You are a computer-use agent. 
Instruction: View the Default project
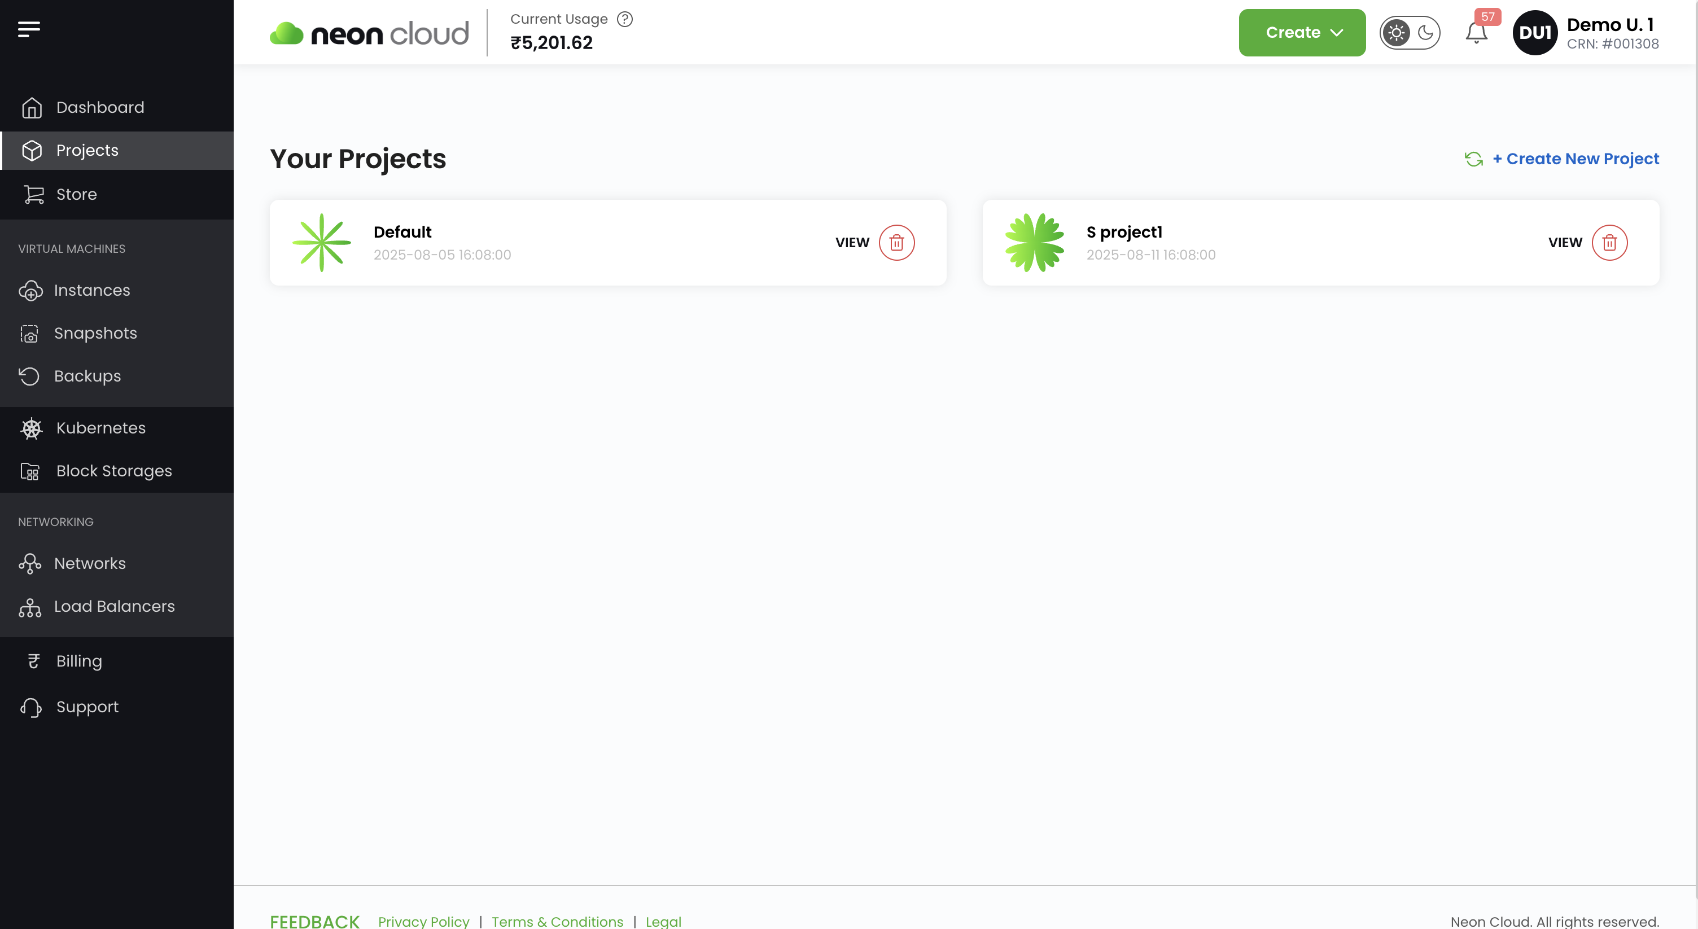click(x=852, y=243)
